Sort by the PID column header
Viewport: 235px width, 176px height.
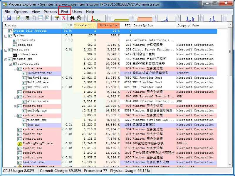point(126,25)
